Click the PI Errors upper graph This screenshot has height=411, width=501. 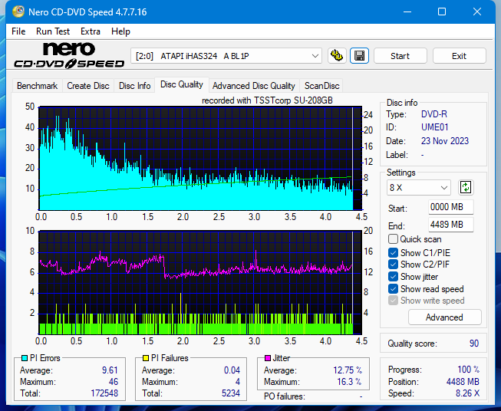pyautogui.click(x=200, y=159)
